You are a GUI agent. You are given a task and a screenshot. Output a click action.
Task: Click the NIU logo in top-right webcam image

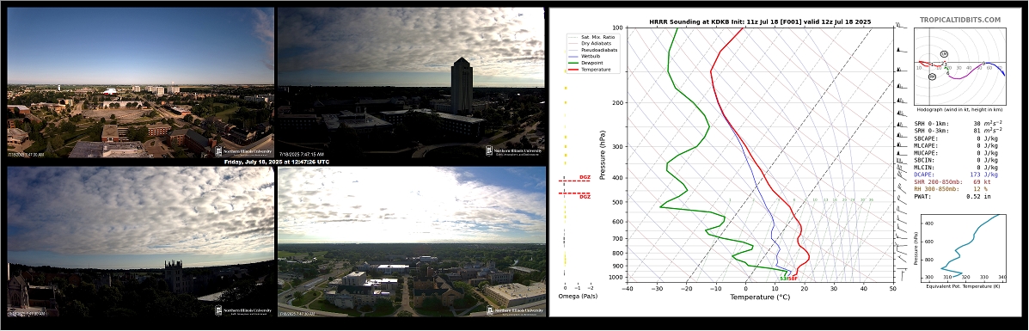pos(514,151)
